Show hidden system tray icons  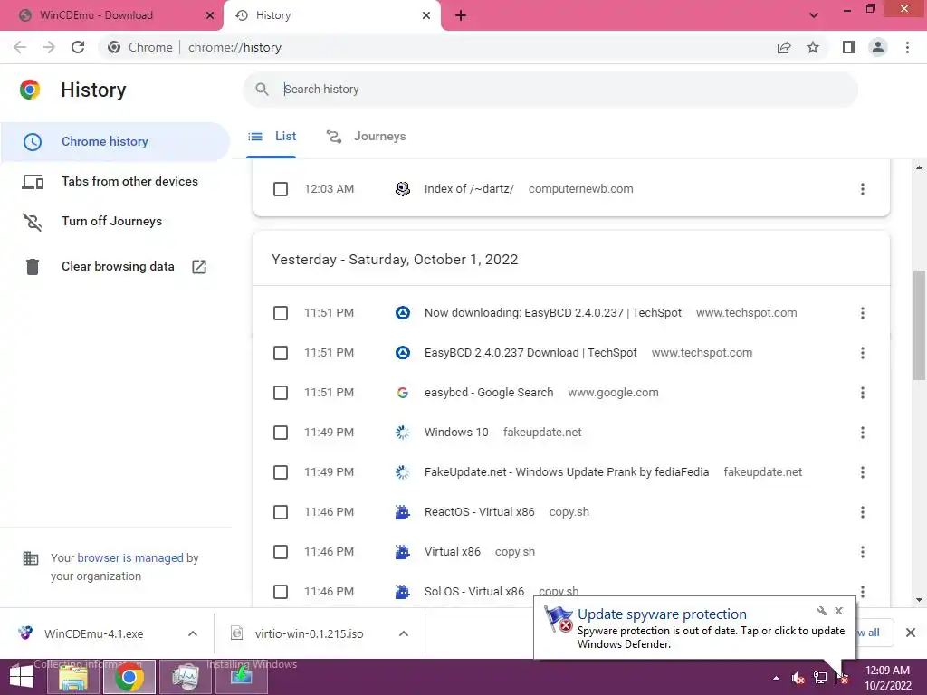click(776, 678)
